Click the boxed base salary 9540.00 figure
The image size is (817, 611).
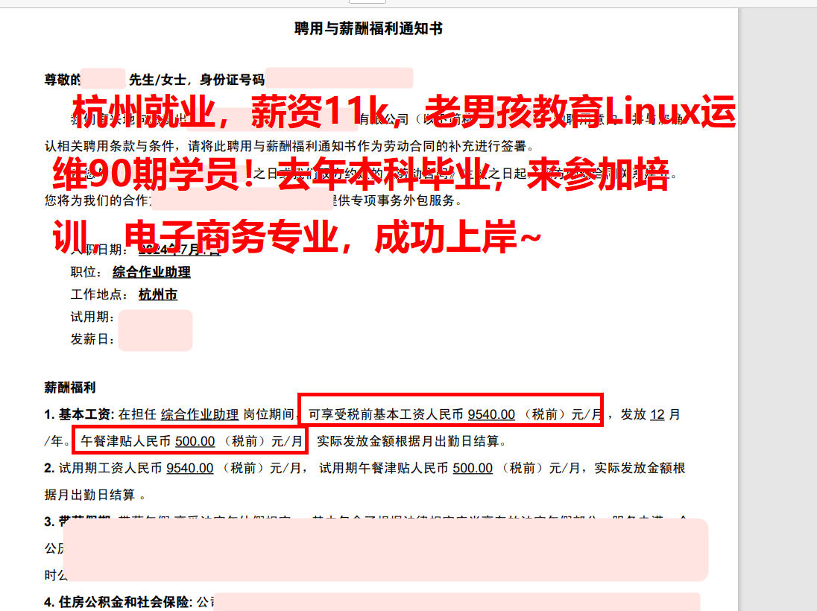[491, 414]
